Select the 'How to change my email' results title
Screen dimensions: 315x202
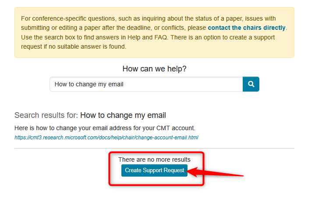tap(123, 115)
